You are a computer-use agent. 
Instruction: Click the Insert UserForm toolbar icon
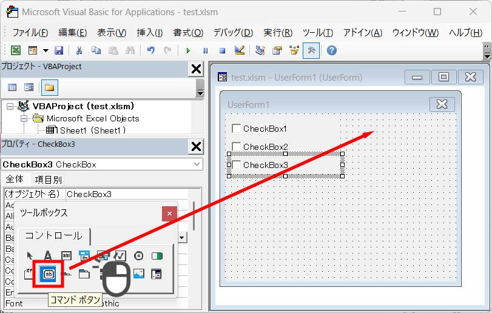(x=33, y=50)
